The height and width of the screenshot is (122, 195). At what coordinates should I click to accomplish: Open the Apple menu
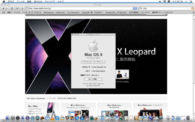click(4, 2)
